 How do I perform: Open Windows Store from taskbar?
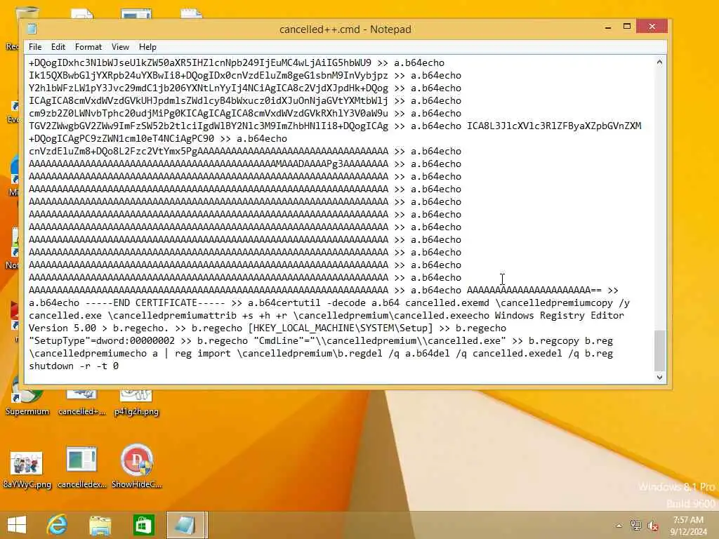pyautogui.click(x=143, y=525)
